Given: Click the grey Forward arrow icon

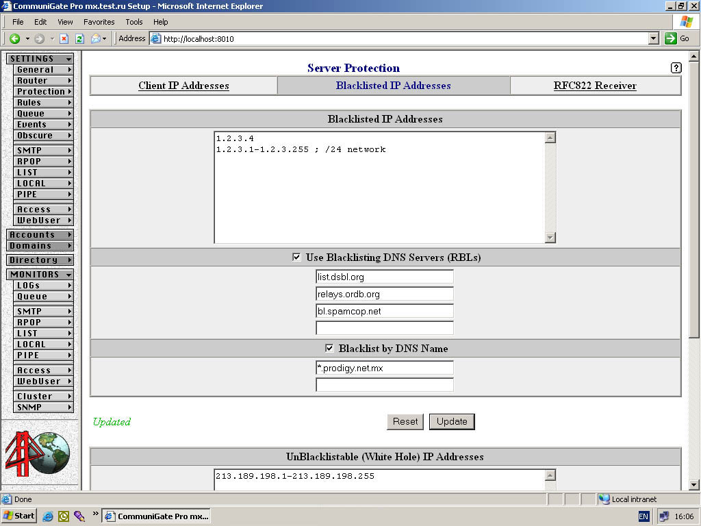Looking at the screenshot, I should click(x=39, y=39).
